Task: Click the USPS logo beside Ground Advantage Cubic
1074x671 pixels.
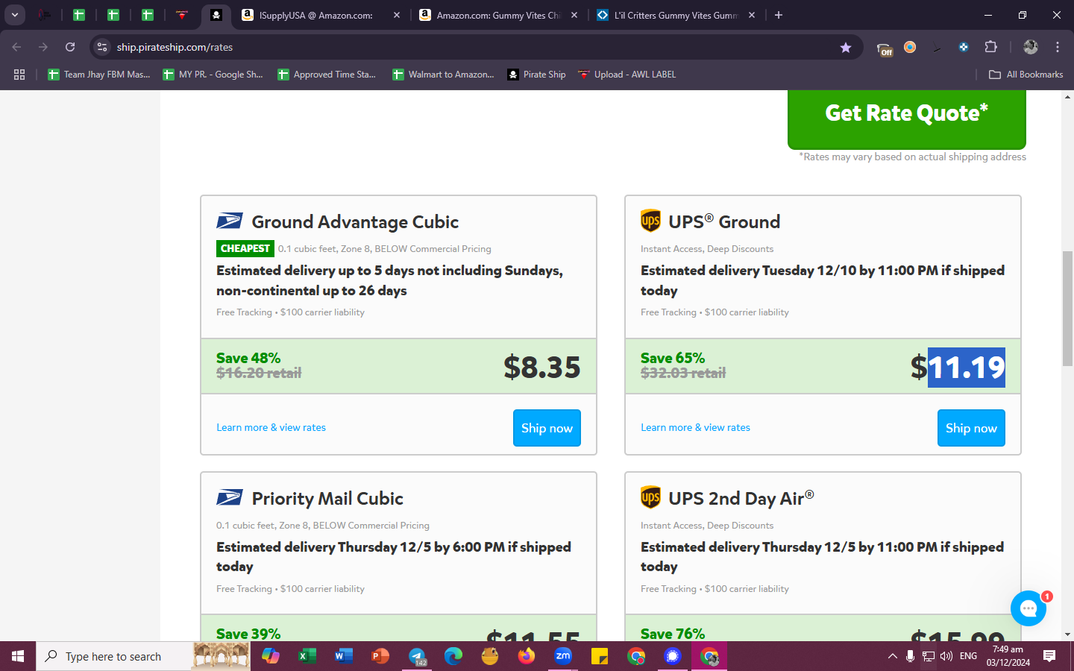Action: (x=229, y=221)
